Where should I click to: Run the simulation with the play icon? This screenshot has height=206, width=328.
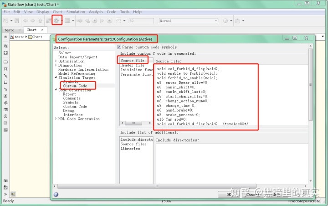95,21
